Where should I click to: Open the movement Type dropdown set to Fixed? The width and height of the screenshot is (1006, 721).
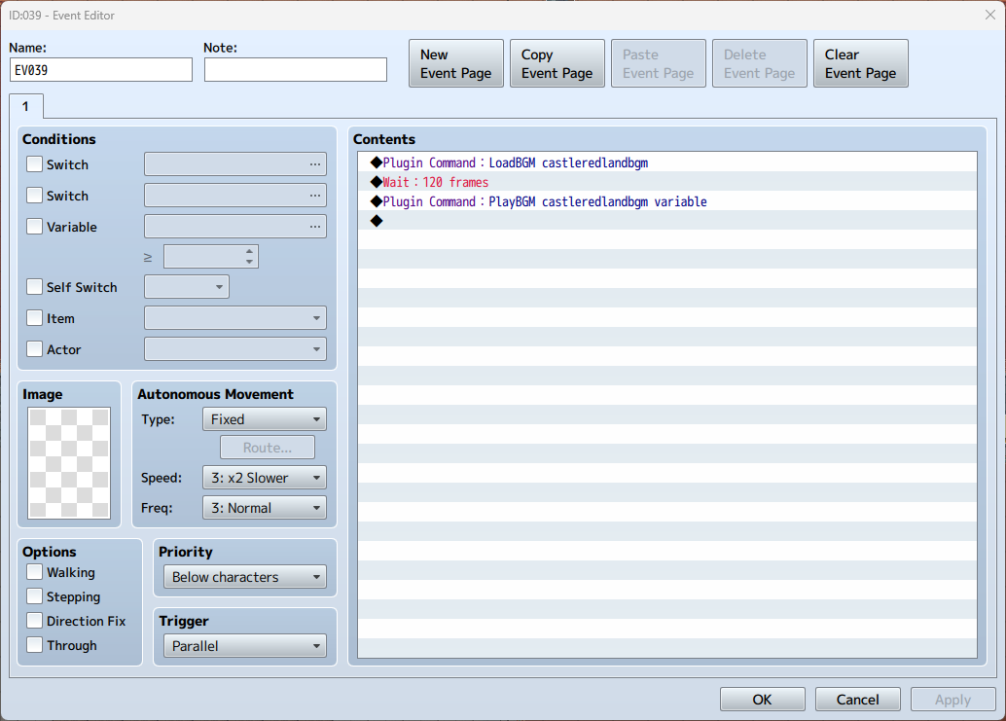tap(265, 418)
